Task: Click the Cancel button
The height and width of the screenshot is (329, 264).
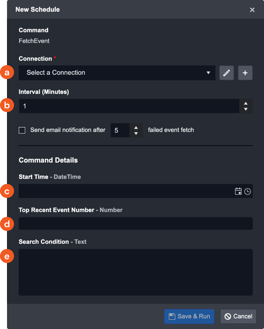Action: point(238,316)
